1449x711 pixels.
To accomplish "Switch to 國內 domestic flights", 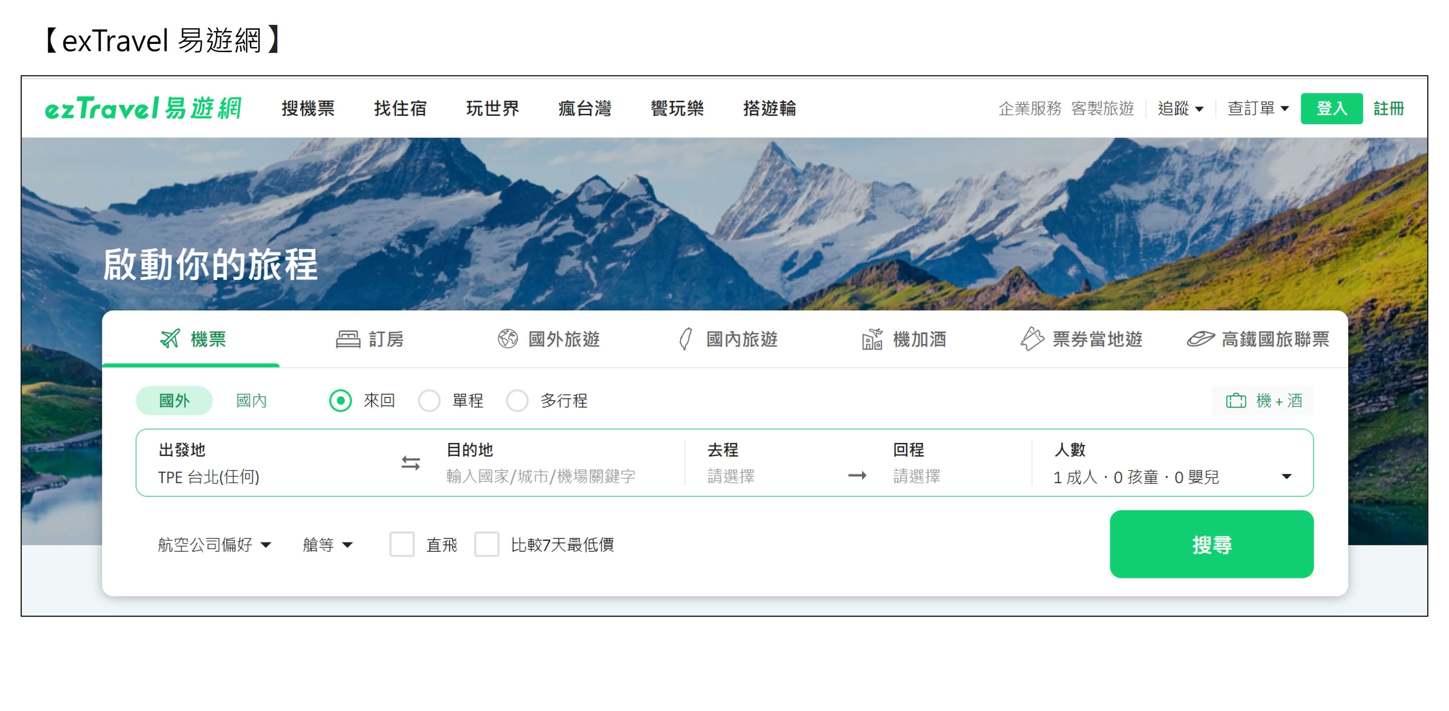I will 251,401.
